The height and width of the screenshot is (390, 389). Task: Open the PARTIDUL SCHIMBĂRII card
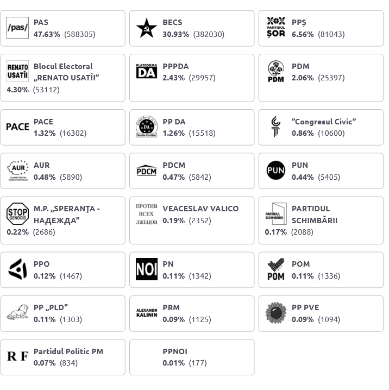coord(321,221)
